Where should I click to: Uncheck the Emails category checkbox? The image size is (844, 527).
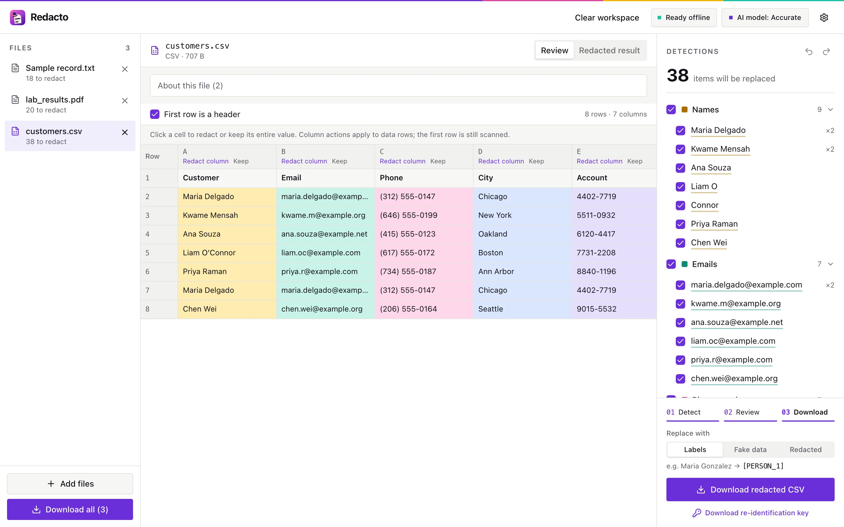tap(671, 264)
